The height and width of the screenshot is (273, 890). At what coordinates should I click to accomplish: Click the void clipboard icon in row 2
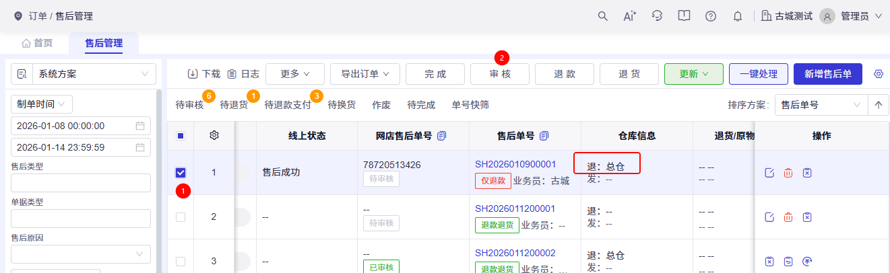pyautogui.click(x=807, y=217)
